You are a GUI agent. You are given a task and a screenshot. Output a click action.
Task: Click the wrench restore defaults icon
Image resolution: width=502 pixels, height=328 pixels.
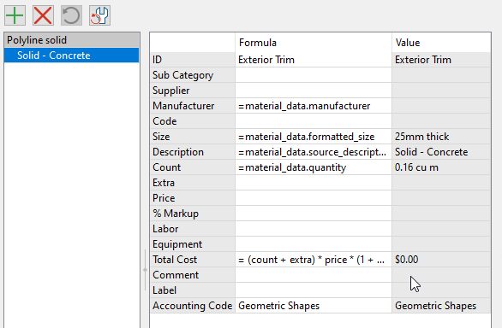tap(100, 15)
